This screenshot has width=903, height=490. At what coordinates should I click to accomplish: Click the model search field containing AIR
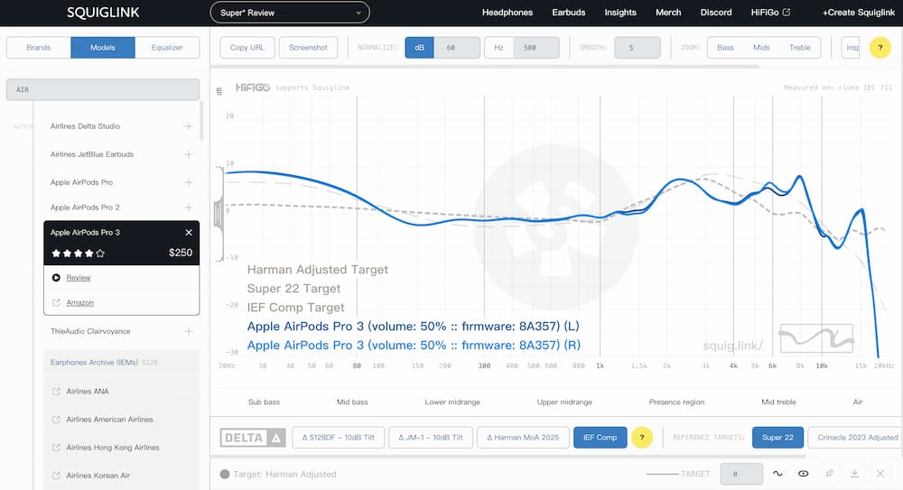102,90
